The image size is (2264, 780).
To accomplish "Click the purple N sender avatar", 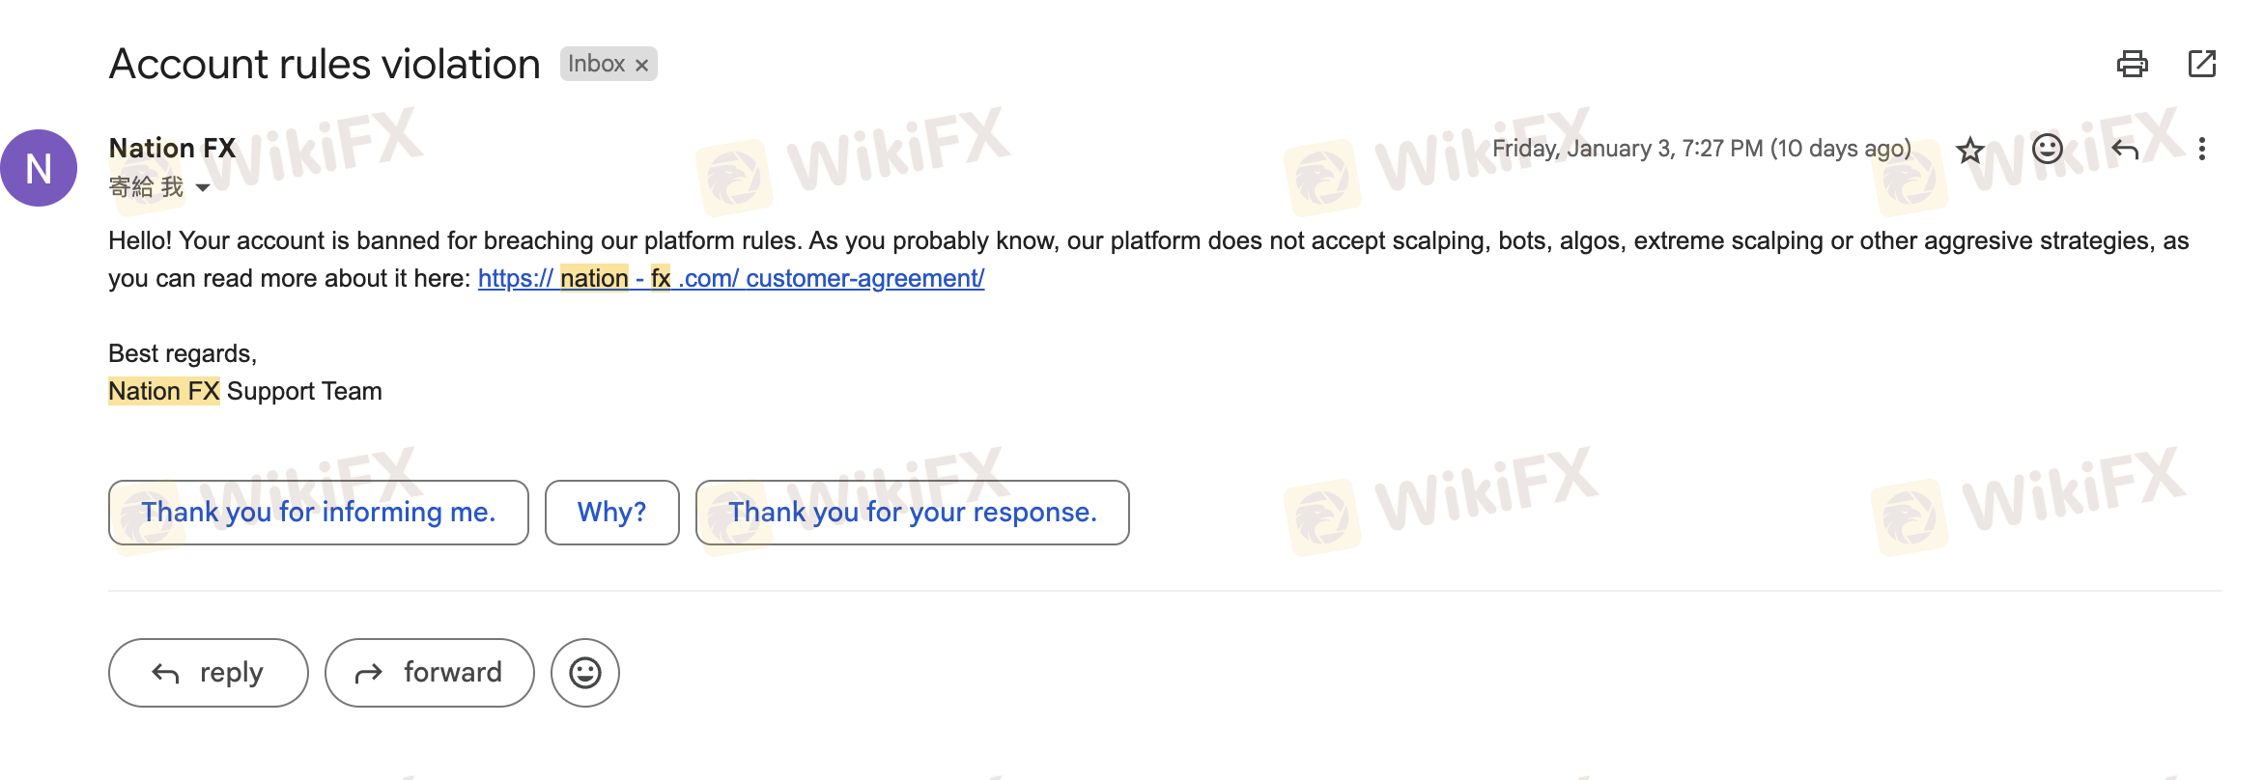I will click(x=39, y=168).
